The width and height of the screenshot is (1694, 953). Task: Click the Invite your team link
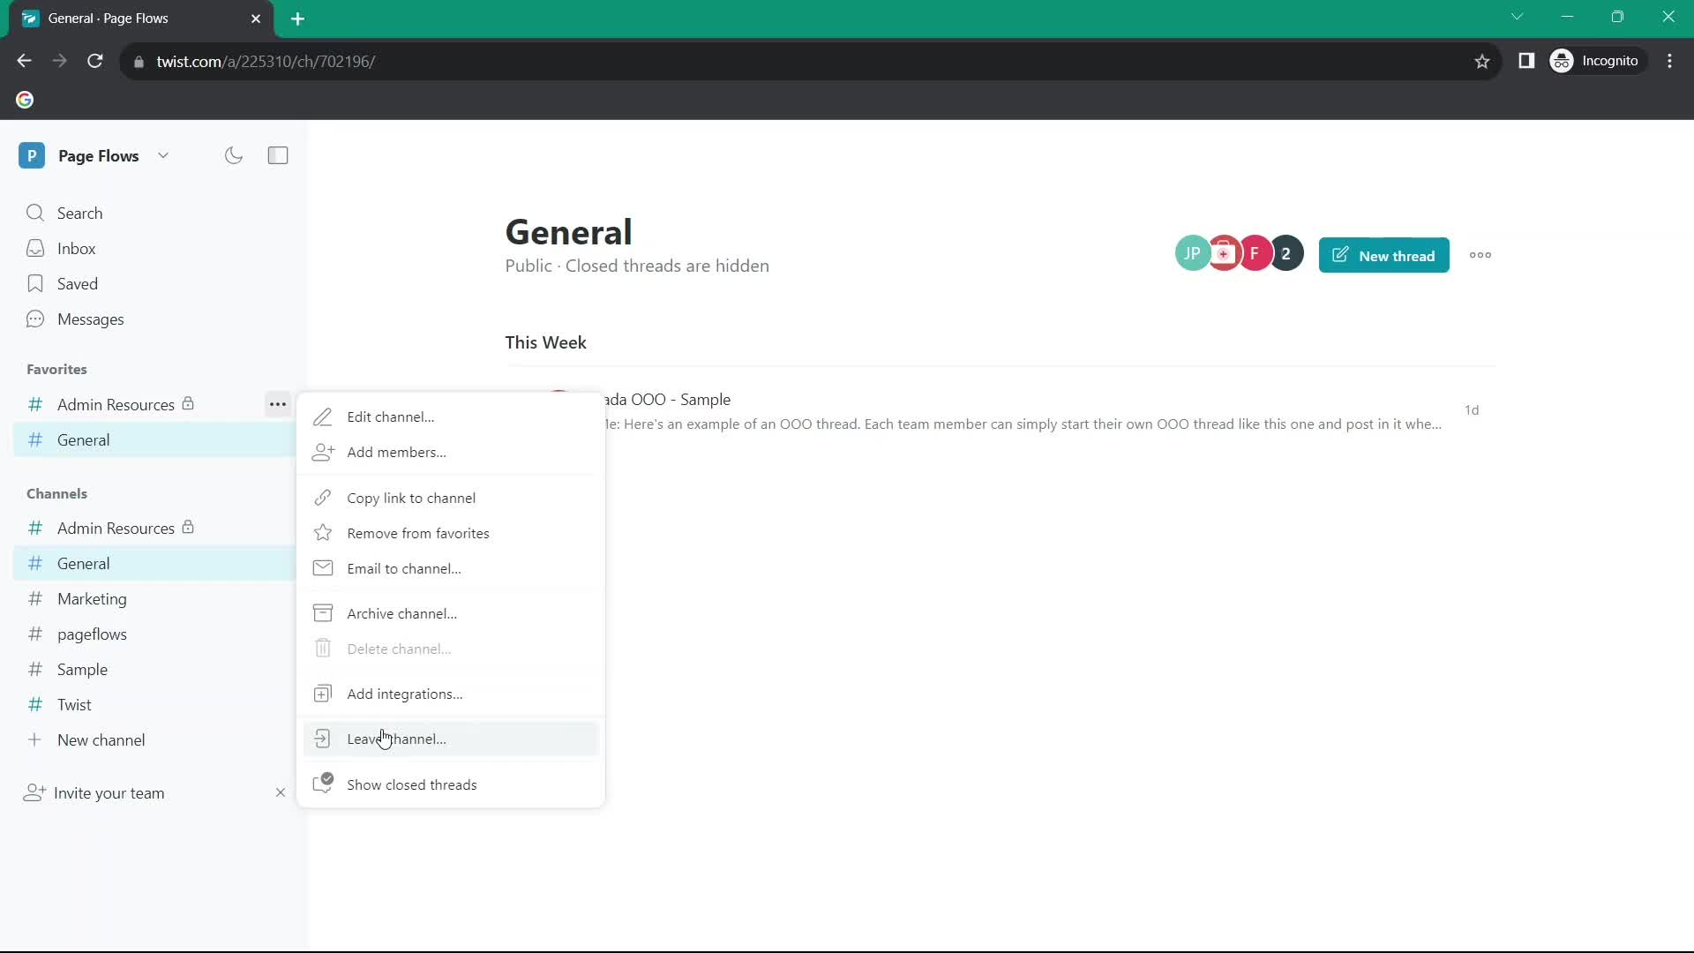point(109,792)
